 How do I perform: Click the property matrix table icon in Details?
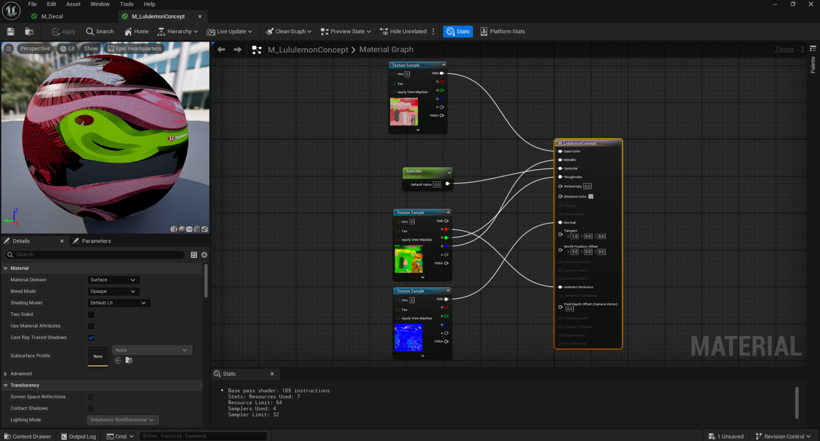pyautogui.click(x=194, y=255)
